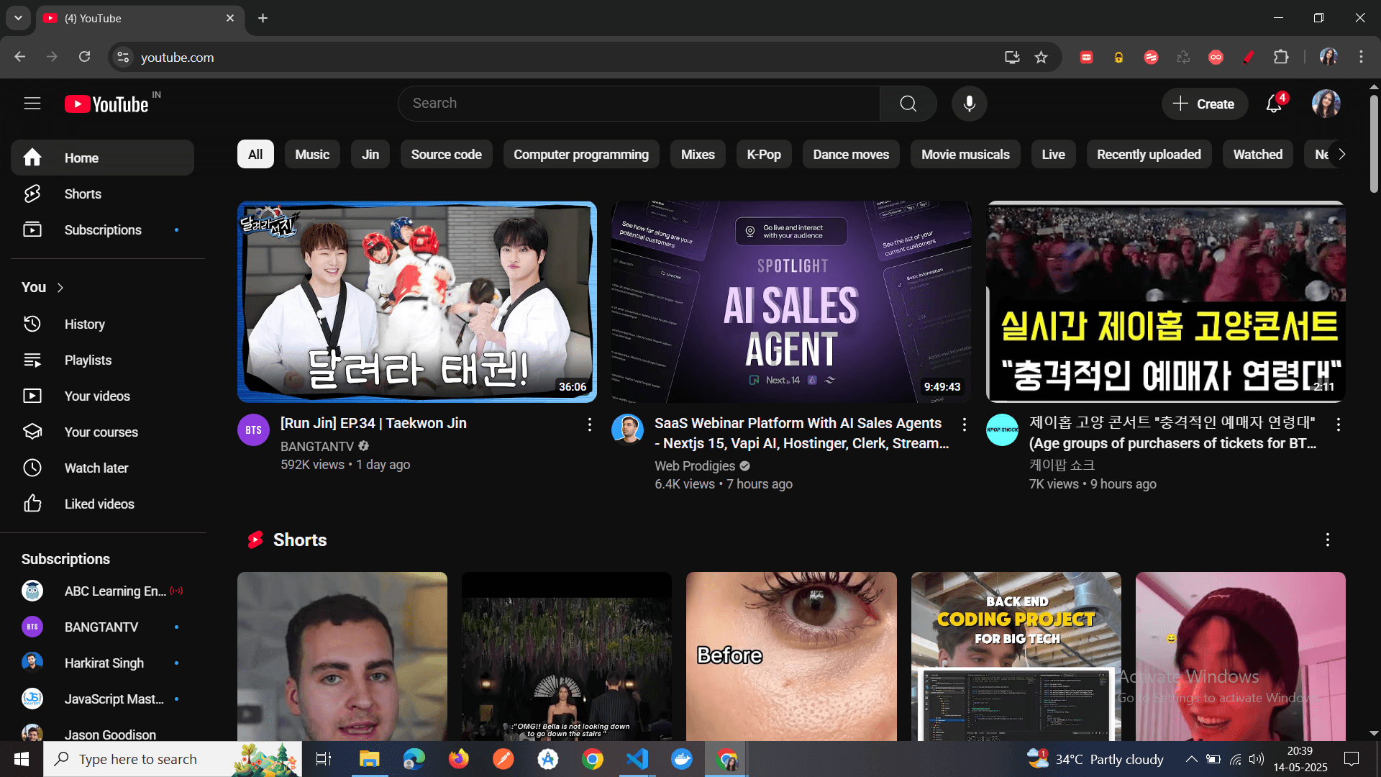
Task: Bookmark this page with star icon
Action: coord(1041,58)
